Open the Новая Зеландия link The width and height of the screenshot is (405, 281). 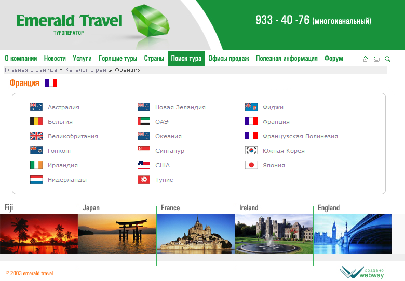point(180,107)
